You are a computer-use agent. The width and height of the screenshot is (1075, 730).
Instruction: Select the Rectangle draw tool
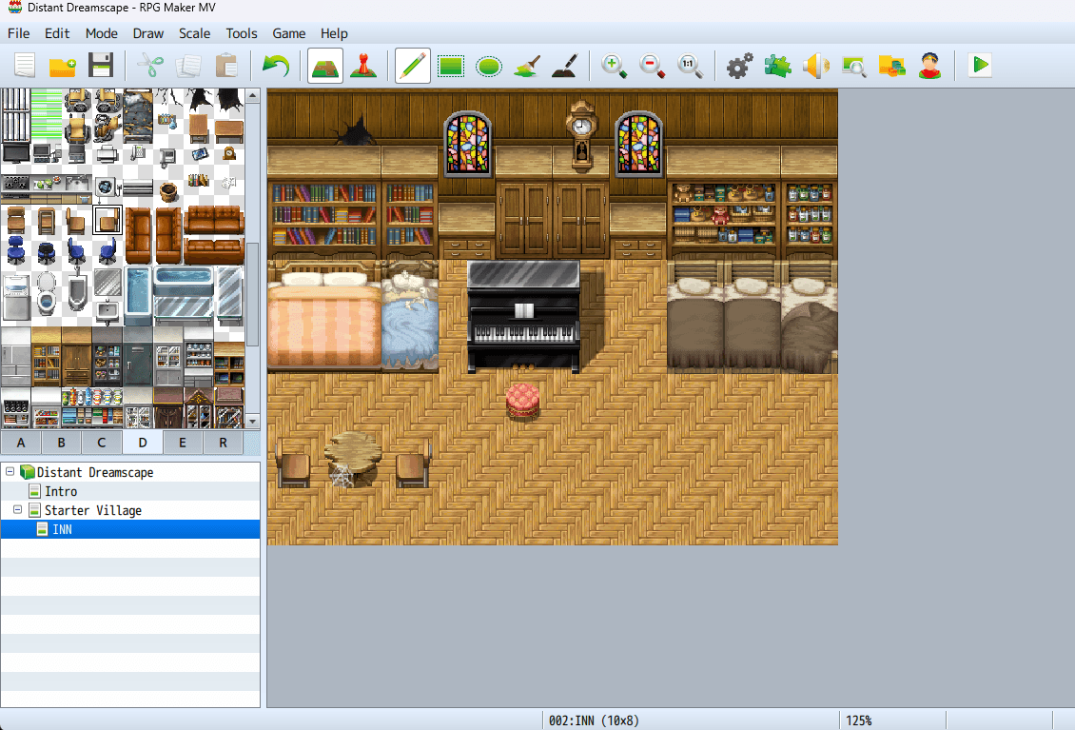(450, 66)
